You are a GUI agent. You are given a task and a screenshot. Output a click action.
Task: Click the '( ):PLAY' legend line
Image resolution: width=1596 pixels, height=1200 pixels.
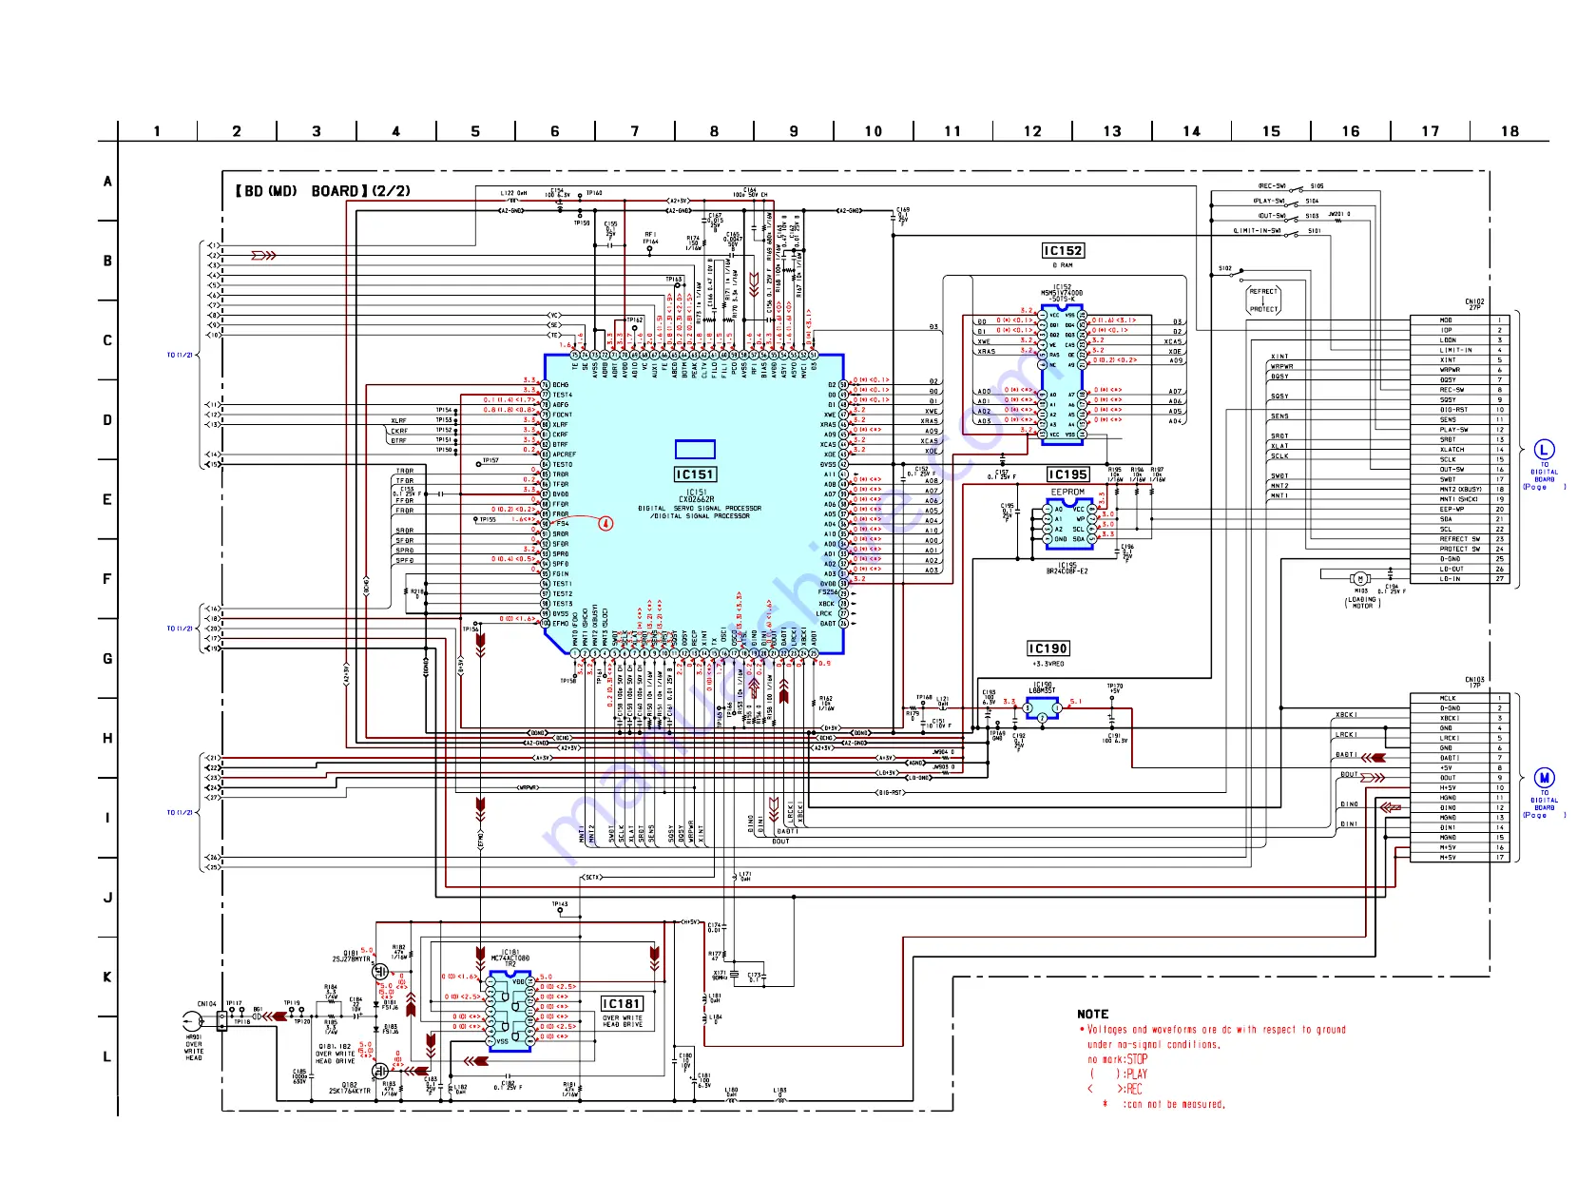coord(1118,1074)
